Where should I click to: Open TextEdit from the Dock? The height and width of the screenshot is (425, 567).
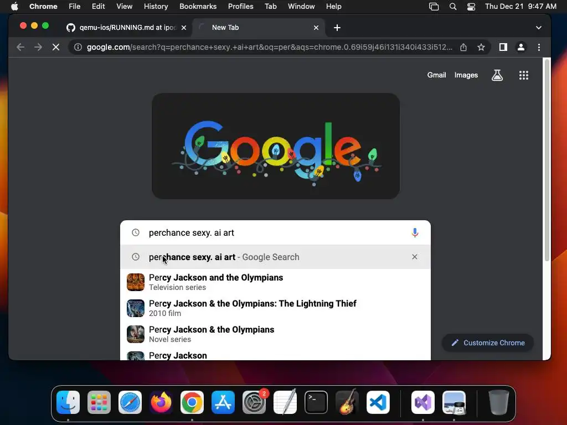pyautogui.click(x=285, y=402)
